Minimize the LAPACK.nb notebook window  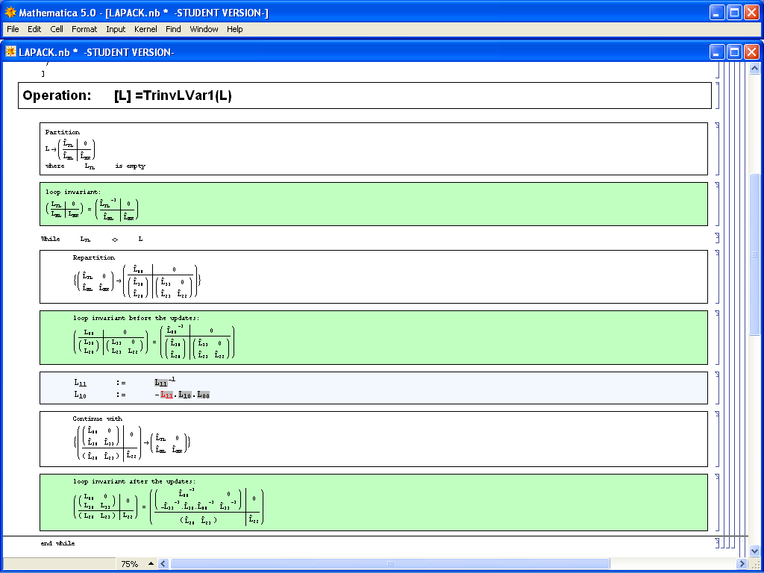click(717, 51)
